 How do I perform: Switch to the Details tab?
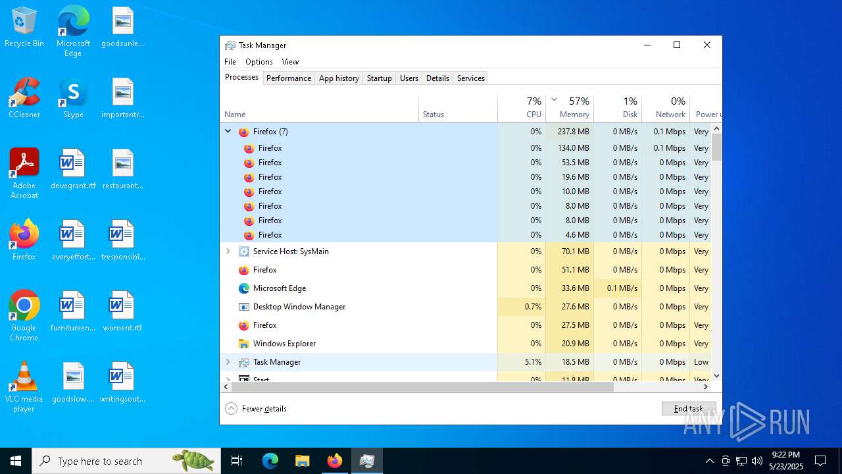tap(437, 78)
